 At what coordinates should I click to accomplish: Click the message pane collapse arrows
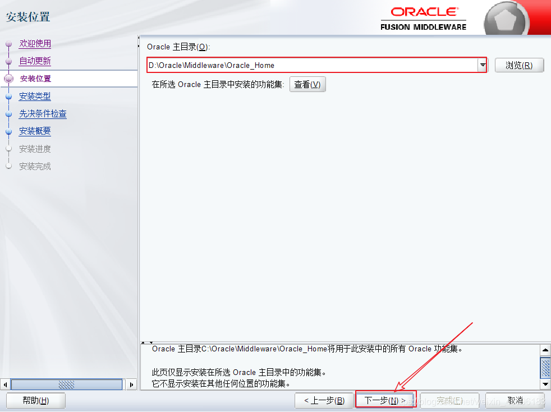click(x=146, y=342)
